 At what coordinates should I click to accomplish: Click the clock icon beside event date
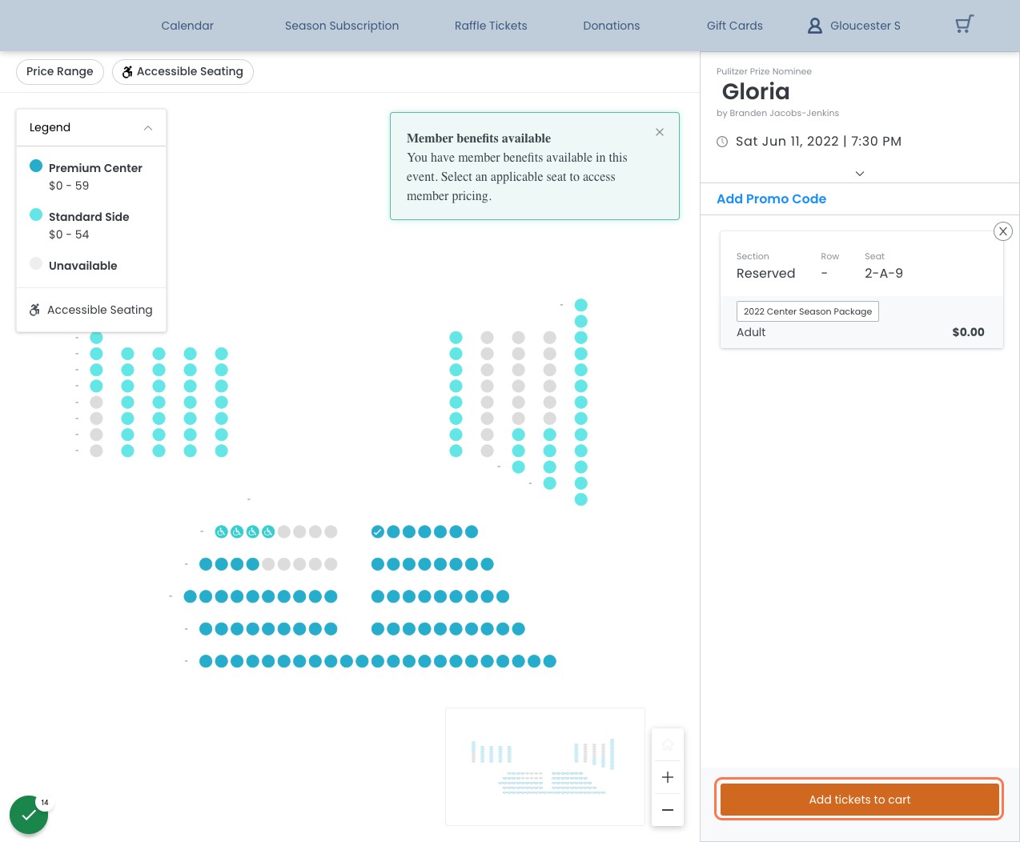point(722,142)
